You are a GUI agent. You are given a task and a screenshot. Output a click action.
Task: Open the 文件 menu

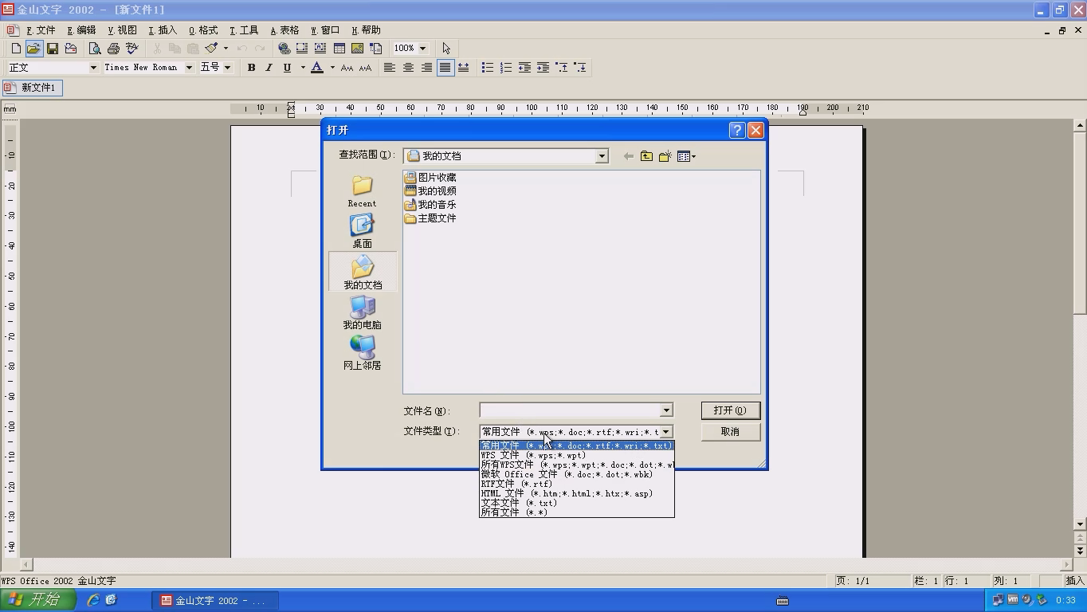click(41, 30)
